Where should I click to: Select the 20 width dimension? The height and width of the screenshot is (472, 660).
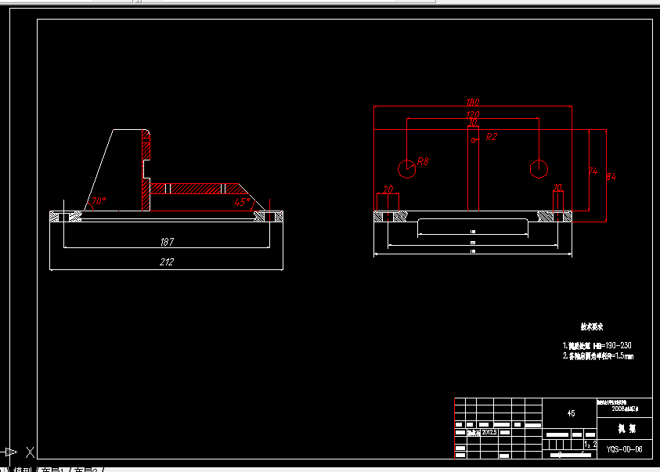pos(388,189)
